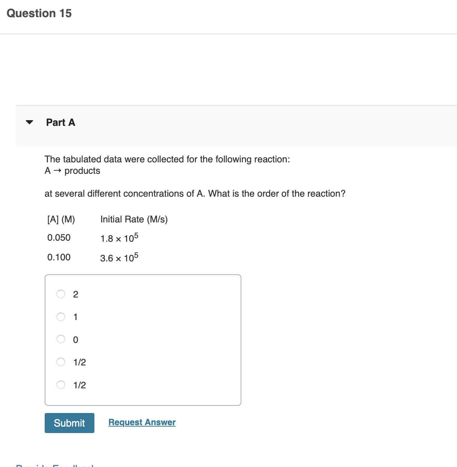Select answer option 2
The width and height of the screenshot is (457, 467).
coord(61,294)
